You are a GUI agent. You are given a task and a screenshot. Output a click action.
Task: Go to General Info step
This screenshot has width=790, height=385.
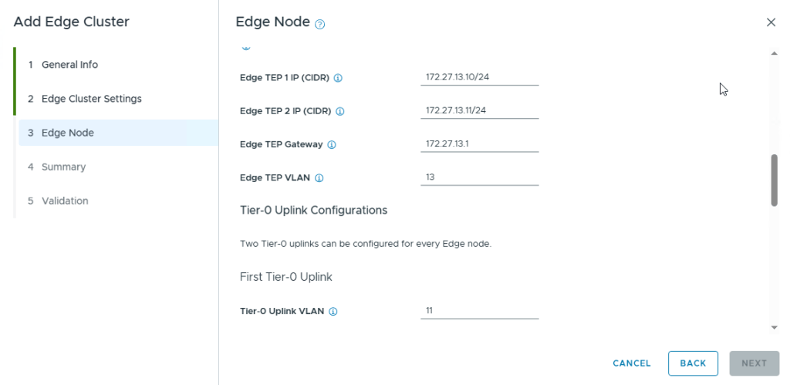tap(69, 65)
